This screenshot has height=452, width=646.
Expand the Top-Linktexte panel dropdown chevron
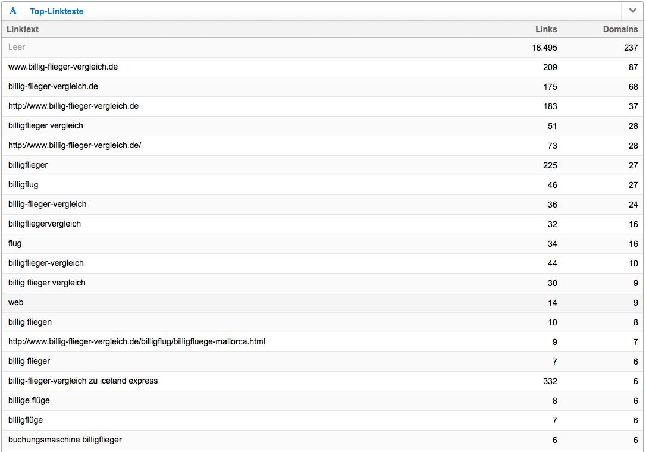pyautogui.click(x=632, y=11)
